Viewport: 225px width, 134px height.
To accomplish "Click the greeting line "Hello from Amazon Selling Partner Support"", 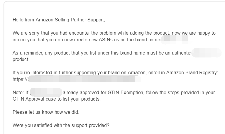I will coord(59,20).
